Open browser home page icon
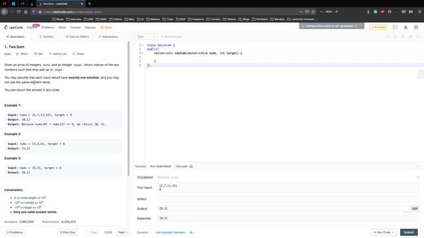 [26, 12]
